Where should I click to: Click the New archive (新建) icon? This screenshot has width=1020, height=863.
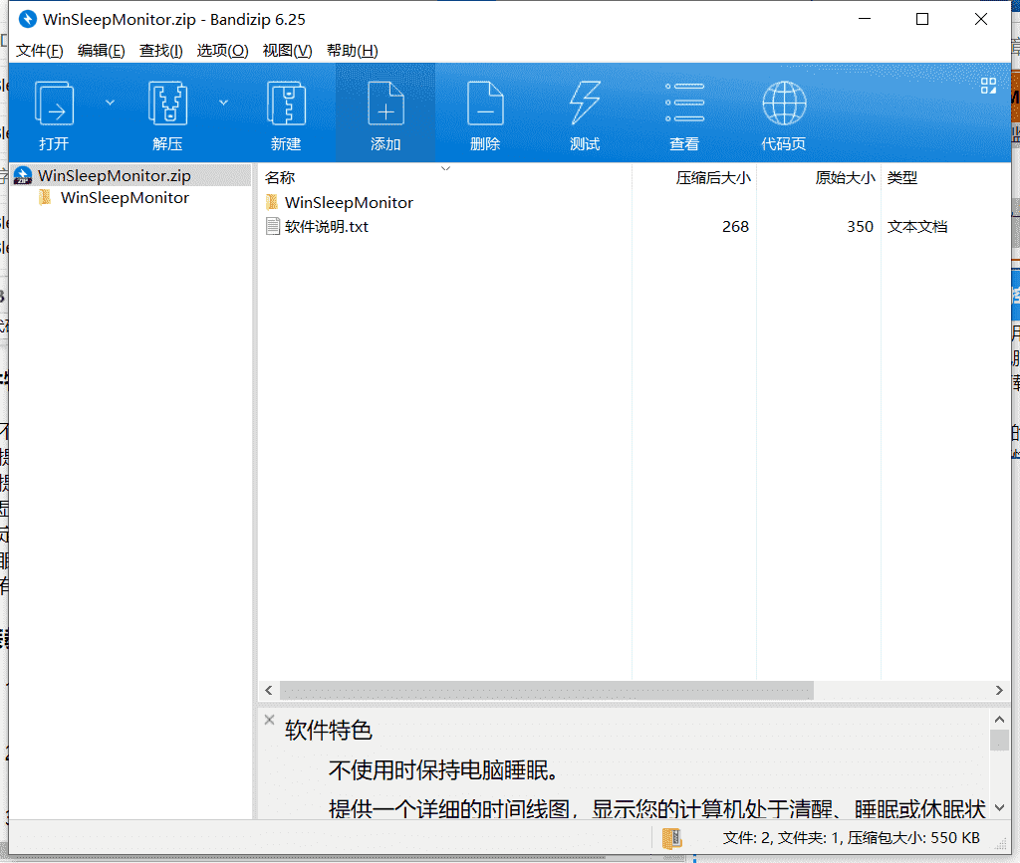pos(286,104)
